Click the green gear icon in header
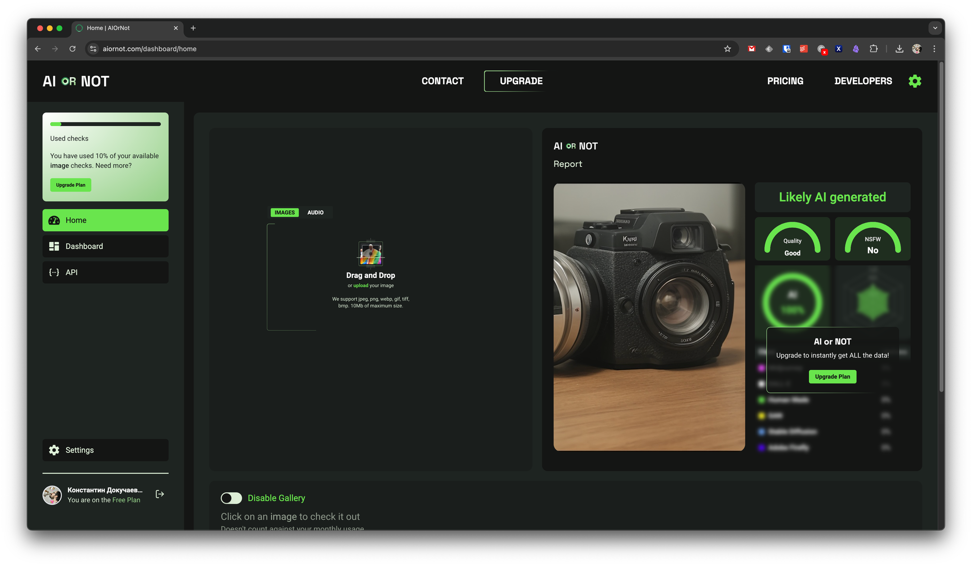Image resolution: width=972 pixels, height=566 pixels. [915, 81]
